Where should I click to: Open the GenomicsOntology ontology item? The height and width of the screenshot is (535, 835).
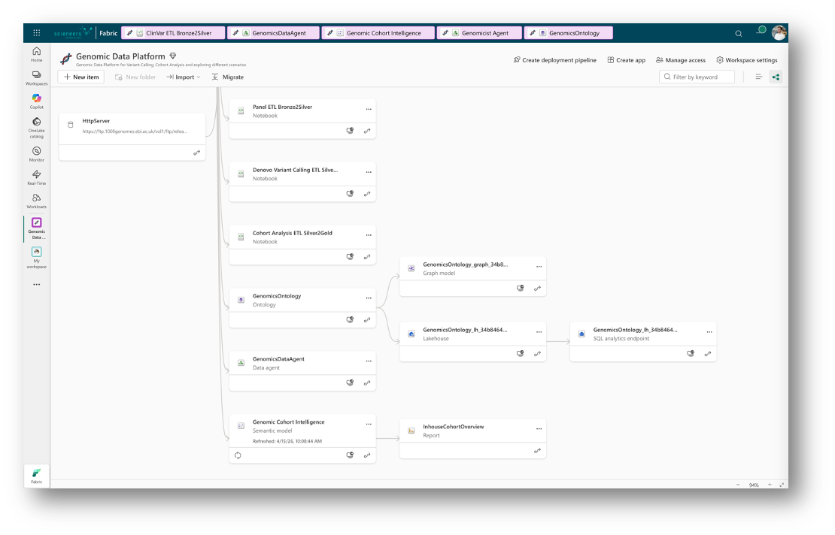(277, 296)
